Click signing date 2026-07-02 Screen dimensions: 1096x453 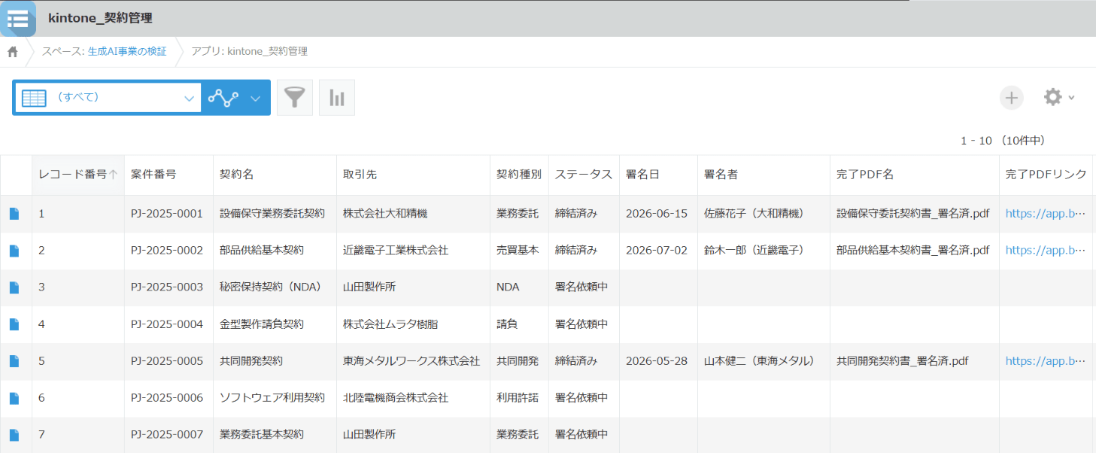click(x=657, y=251)
